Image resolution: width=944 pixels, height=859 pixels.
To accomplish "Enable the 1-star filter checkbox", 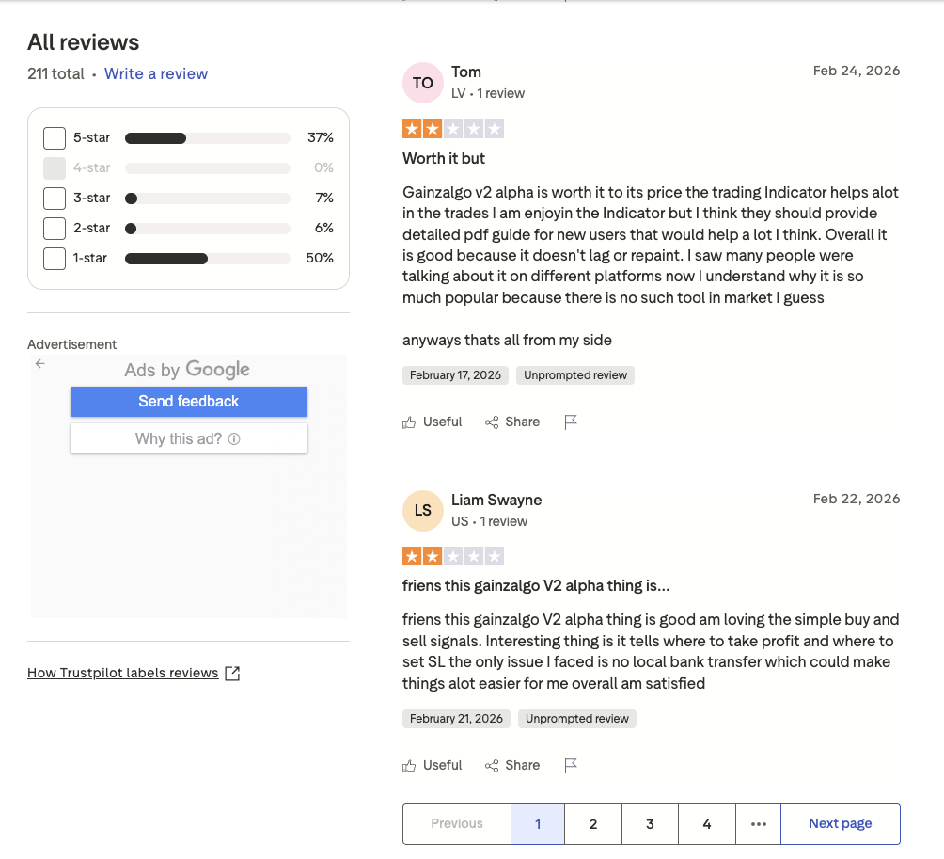I will point(55,259).
